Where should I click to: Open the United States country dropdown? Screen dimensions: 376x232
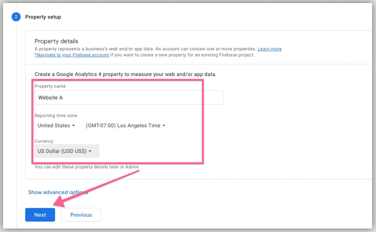(56, 126)
